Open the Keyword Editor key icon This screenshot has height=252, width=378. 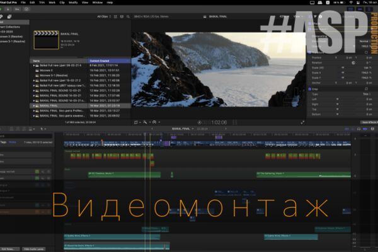coord(17,9)
